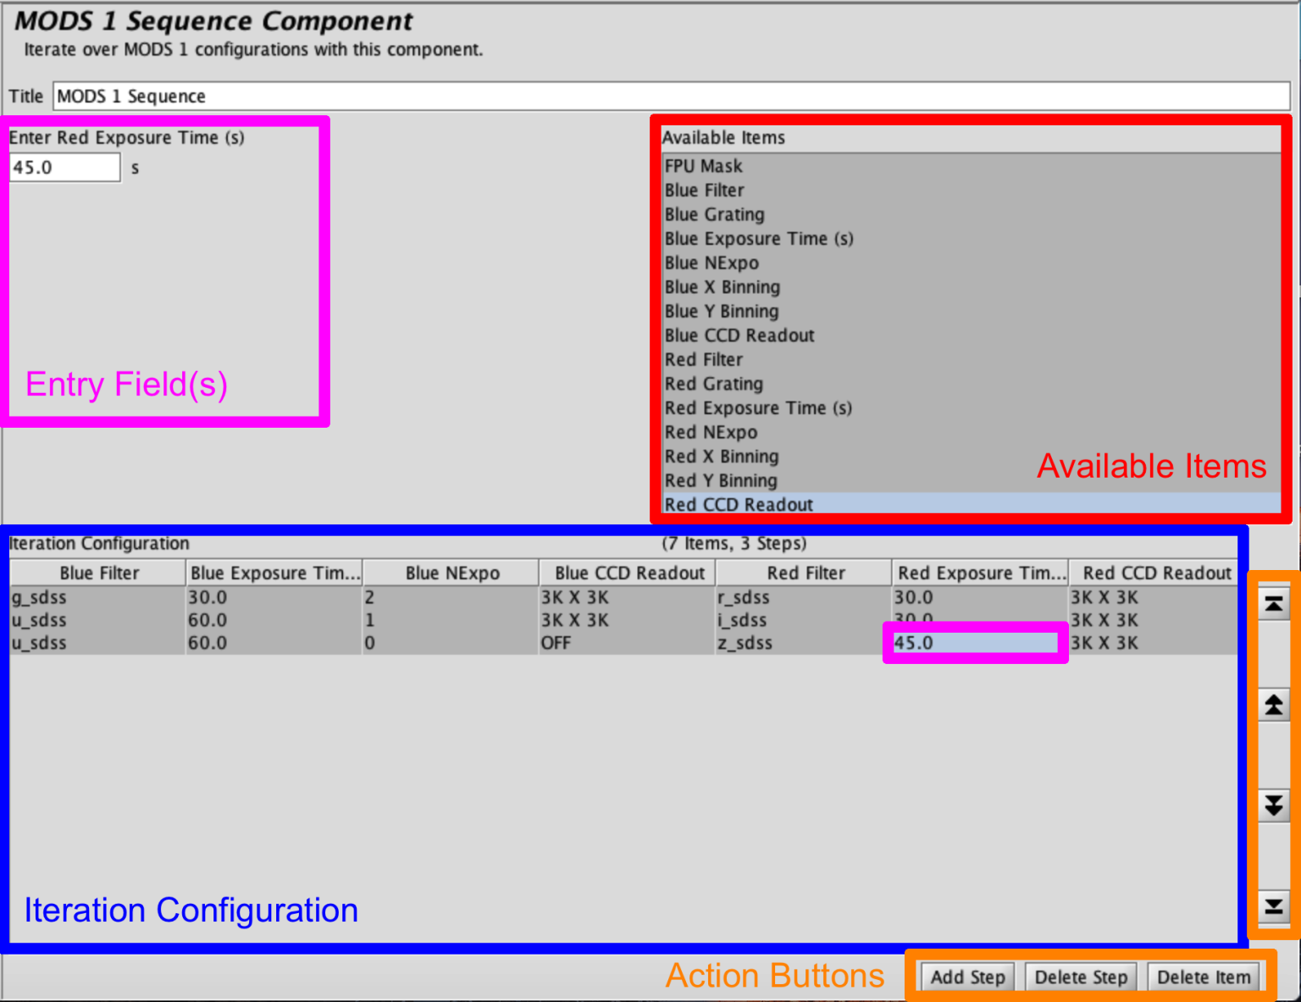Screen dimensions: 1301x1002
Task: Move selected step up one arrow
Action: (1273, 705)
